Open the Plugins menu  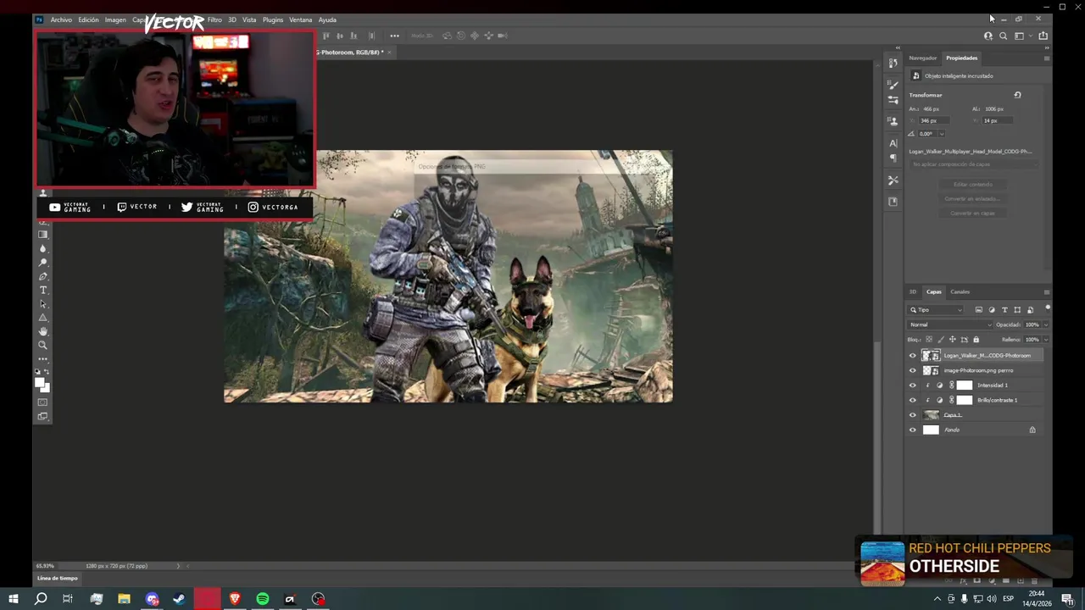(x=272, y=19)
